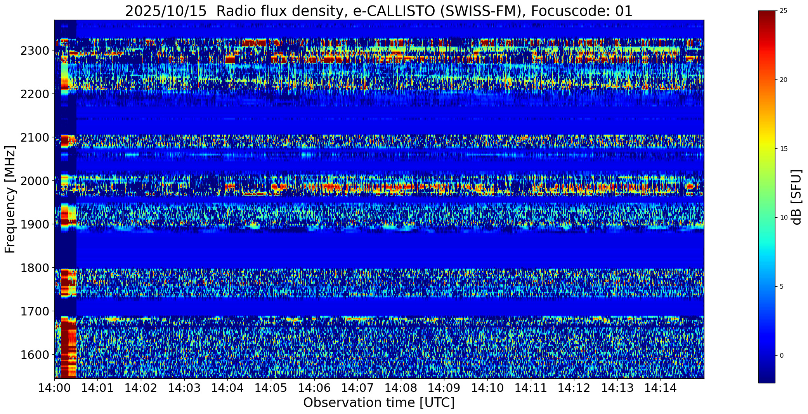The image size is (808, 414).
Task: Click the 1600 frequency tick label
Action: 34,355
